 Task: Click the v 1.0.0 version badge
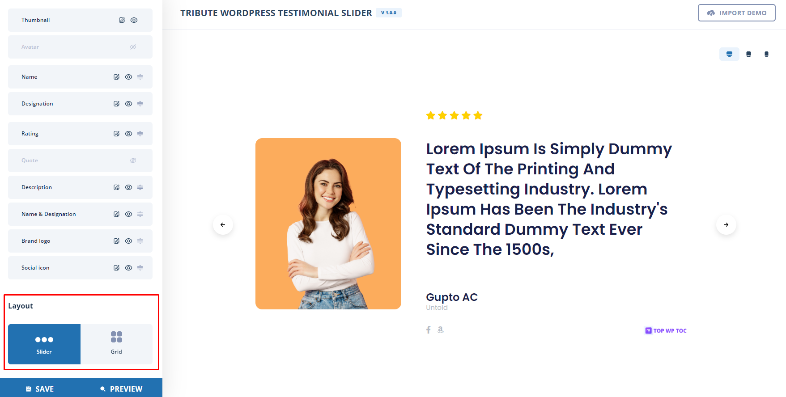389,13
